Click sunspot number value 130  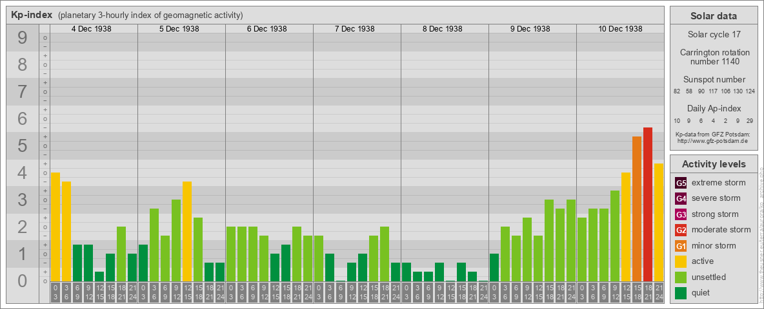click(738, 91)
